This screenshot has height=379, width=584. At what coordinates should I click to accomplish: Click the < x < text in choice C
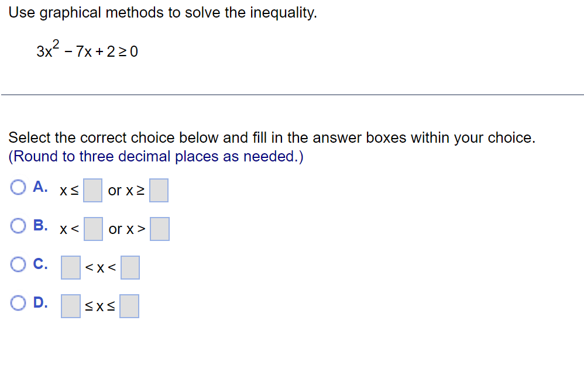click(100, 267)
